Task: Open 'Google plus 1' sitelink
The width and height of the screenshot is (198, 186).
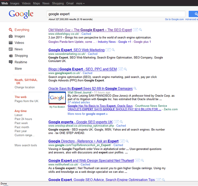Action: (x=142, y=42)
